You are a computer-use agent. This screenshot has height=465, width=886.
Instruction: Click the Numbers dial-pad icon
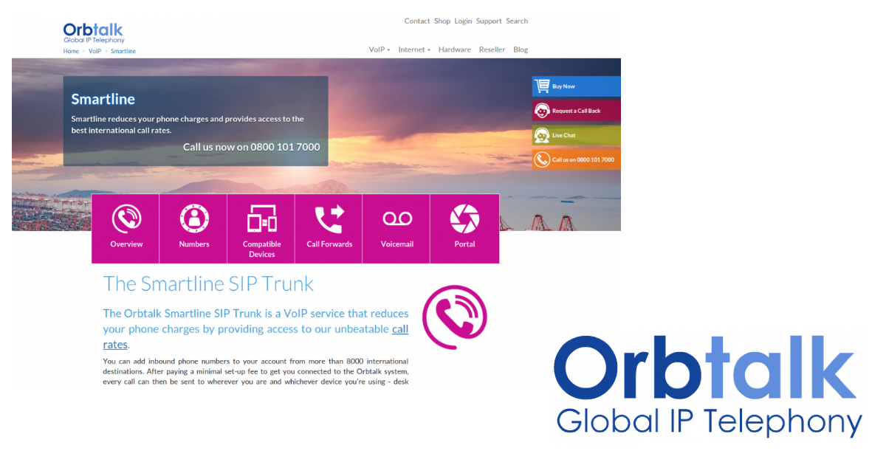(x=193, y=218)
